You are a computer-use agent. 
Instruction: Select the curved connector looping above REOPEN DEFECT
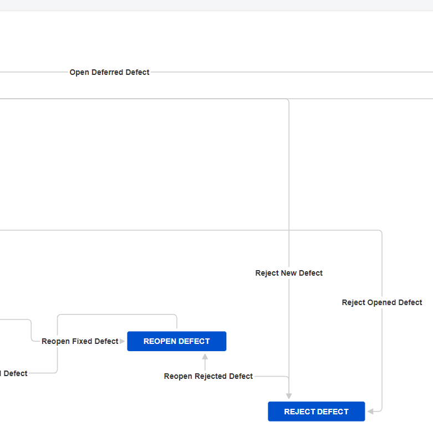pyautogui.click(x=117, y=315)
